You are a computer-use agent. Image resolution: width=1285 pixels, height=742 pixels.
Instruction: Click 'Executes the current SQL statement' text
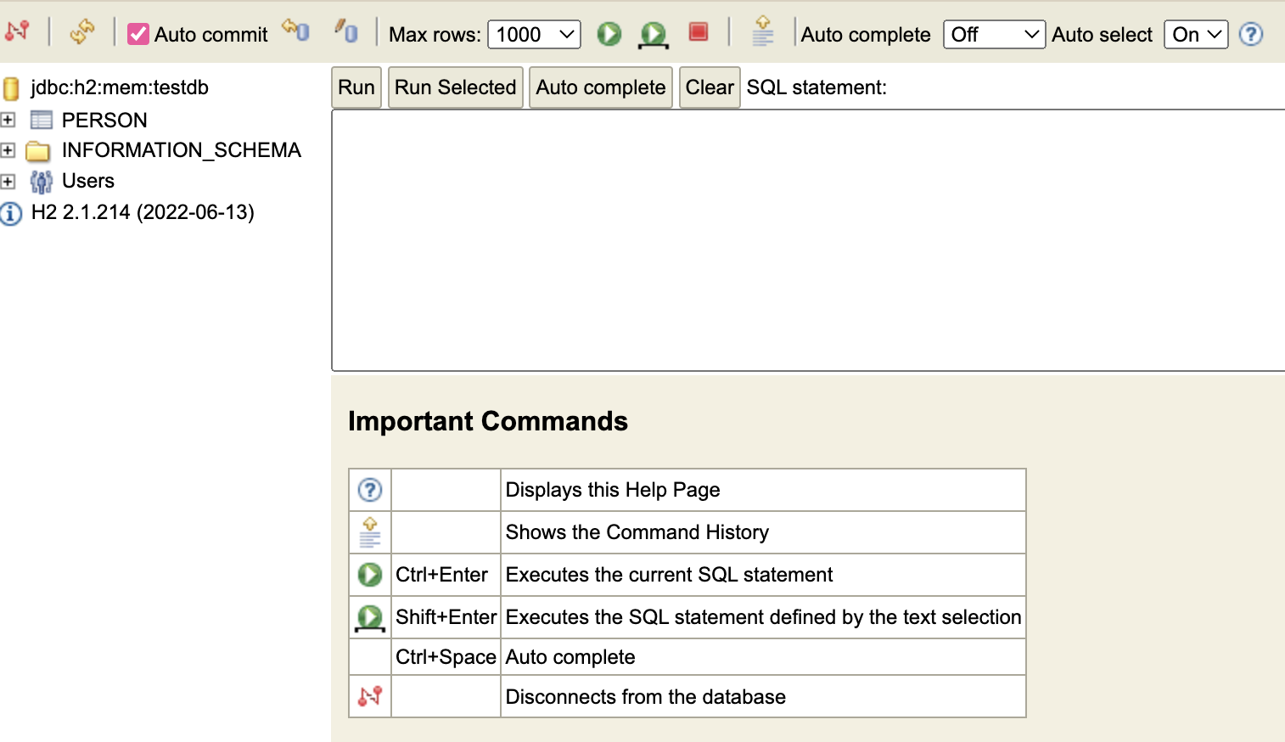pos(670,575)
